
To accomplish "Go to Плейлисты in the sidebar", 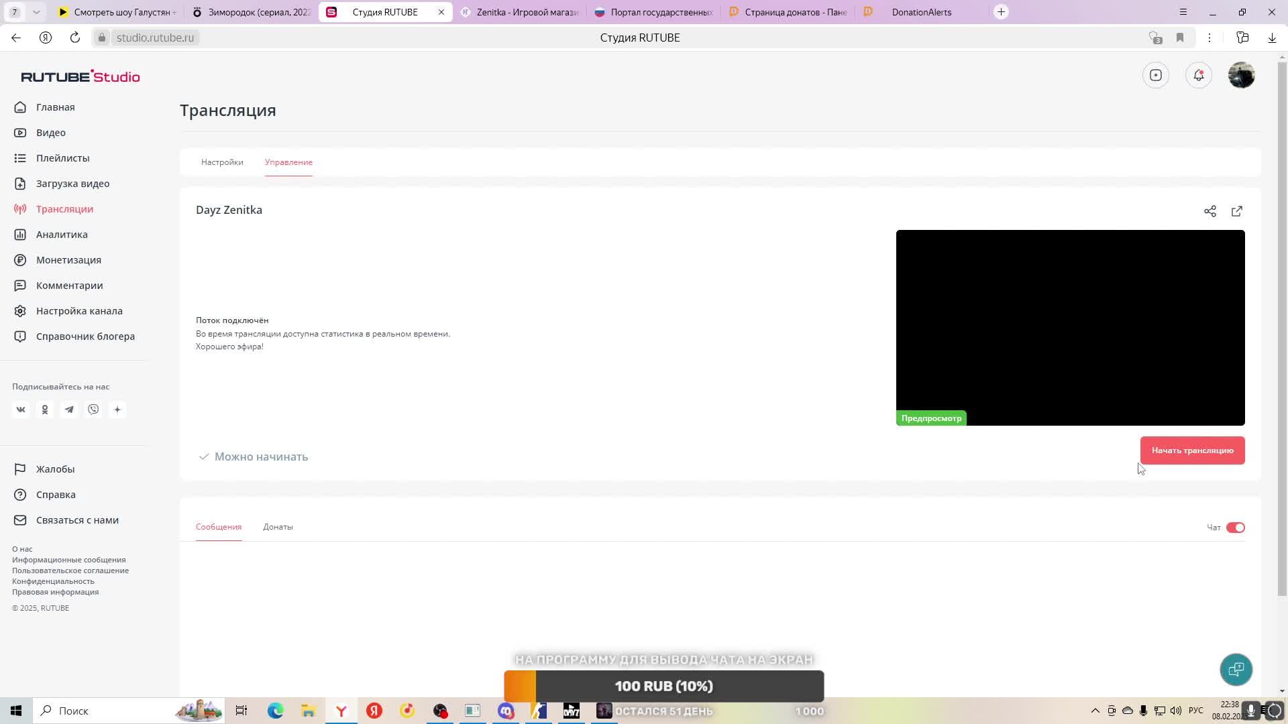I will click(62, 158).
